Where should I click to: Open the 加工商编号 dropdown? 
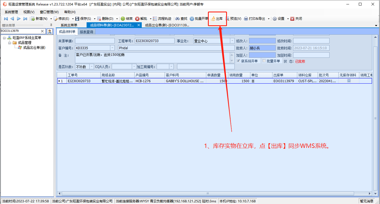click(172, 67)
